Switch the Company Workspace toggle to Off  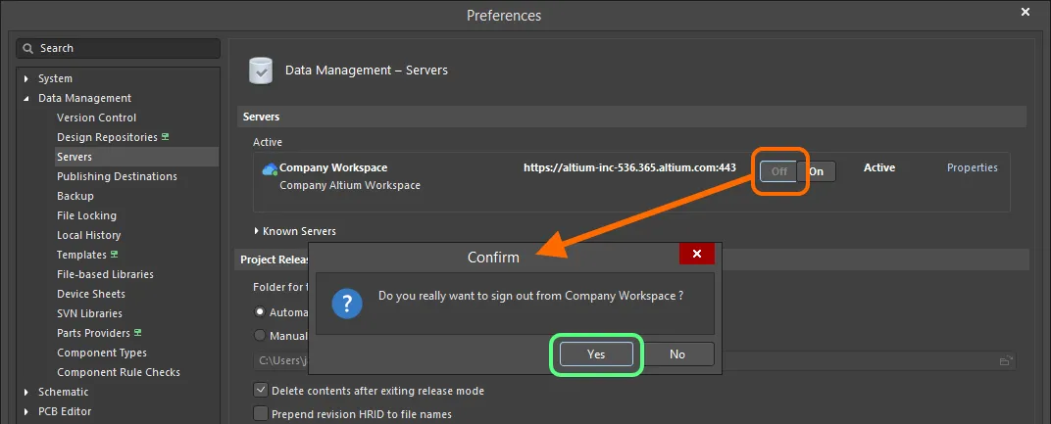[778, 170]
